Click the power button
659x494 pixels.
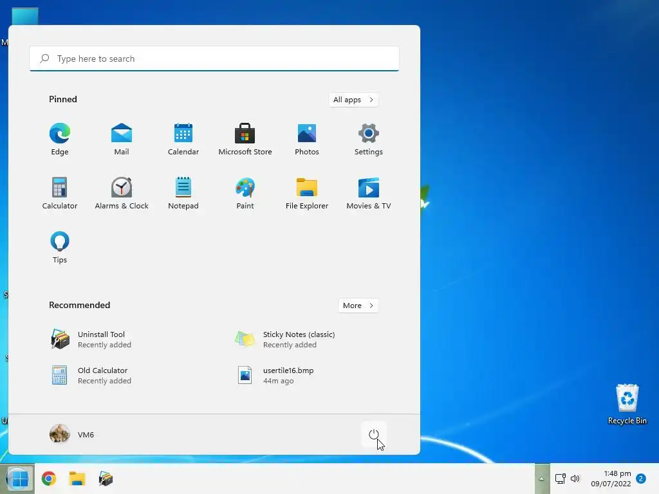374,434
